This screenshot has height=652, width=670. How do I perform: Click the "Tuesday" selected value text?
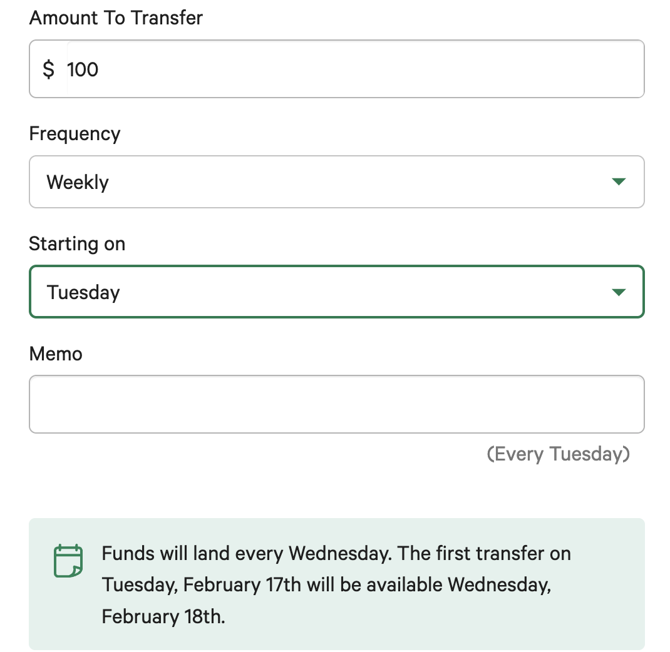[83, 292]
